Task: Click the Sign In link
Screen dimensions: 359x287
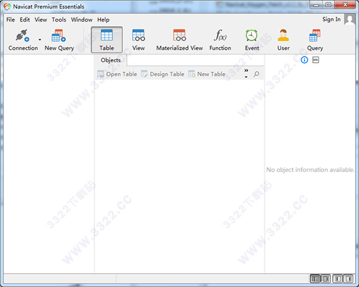Action: click(x=331, y=20)
